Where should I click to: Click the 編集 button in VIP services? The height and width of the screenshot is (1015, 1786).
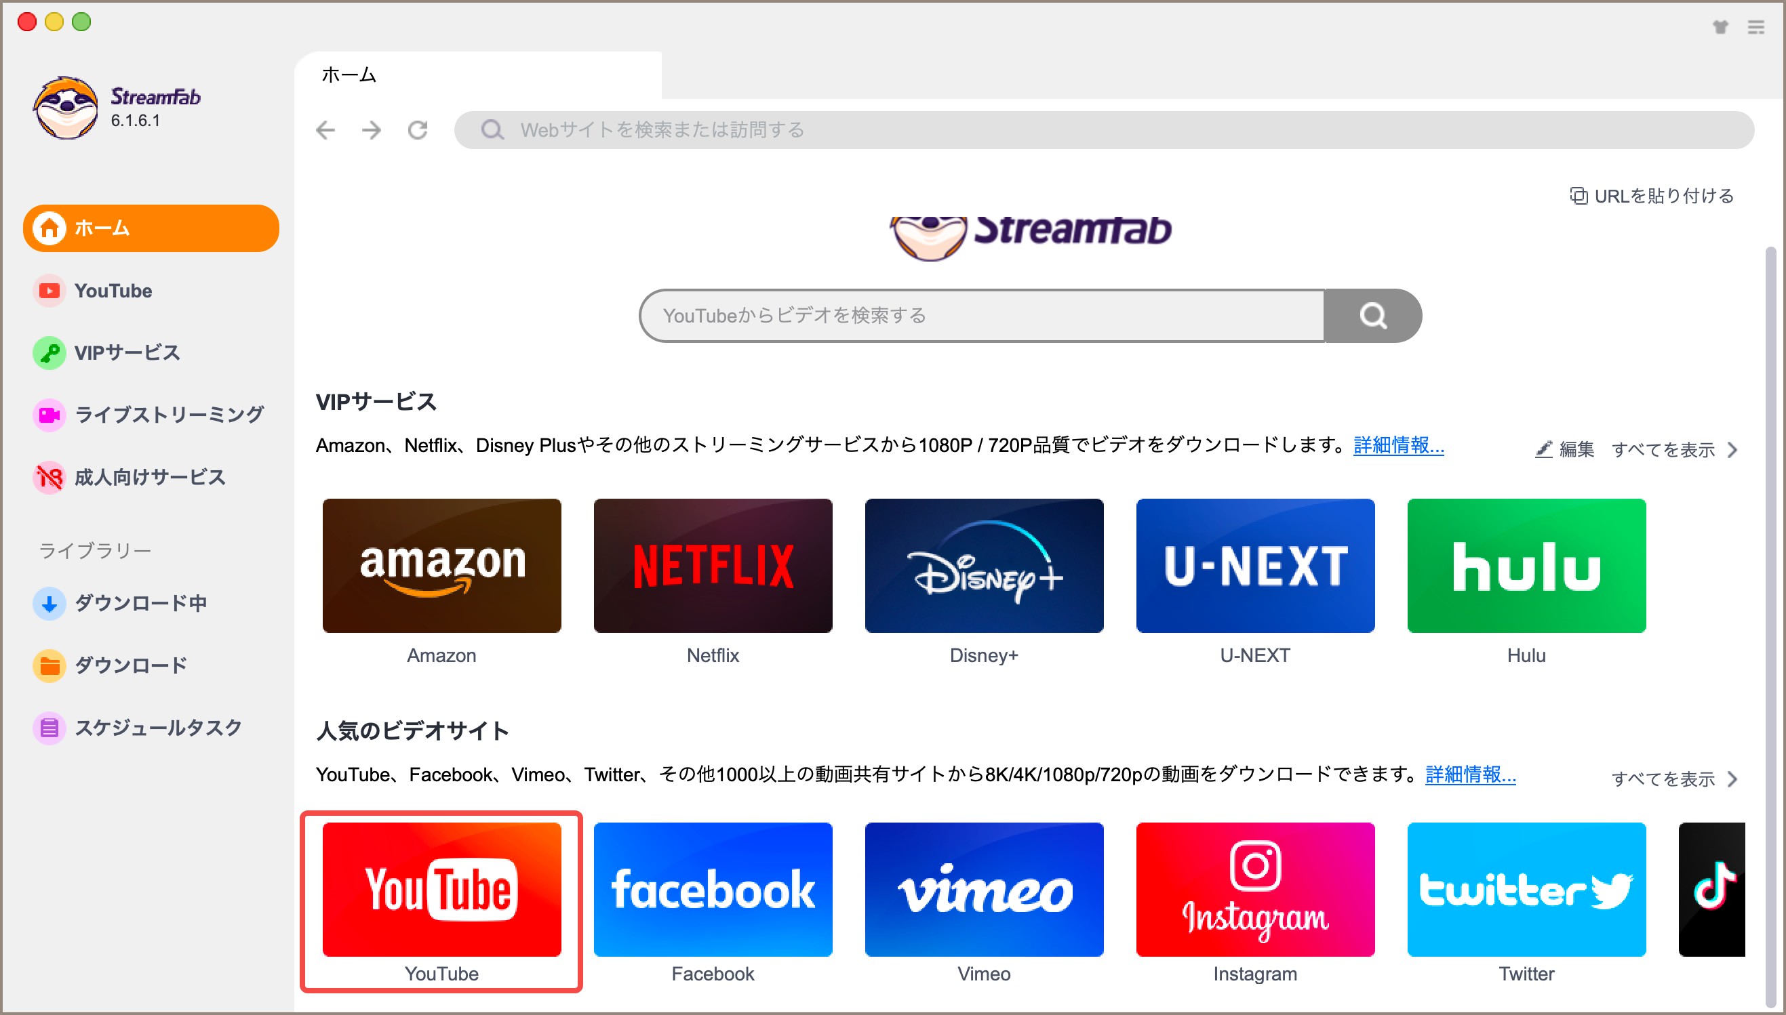pyautogui.click(x=1565, y=449)
